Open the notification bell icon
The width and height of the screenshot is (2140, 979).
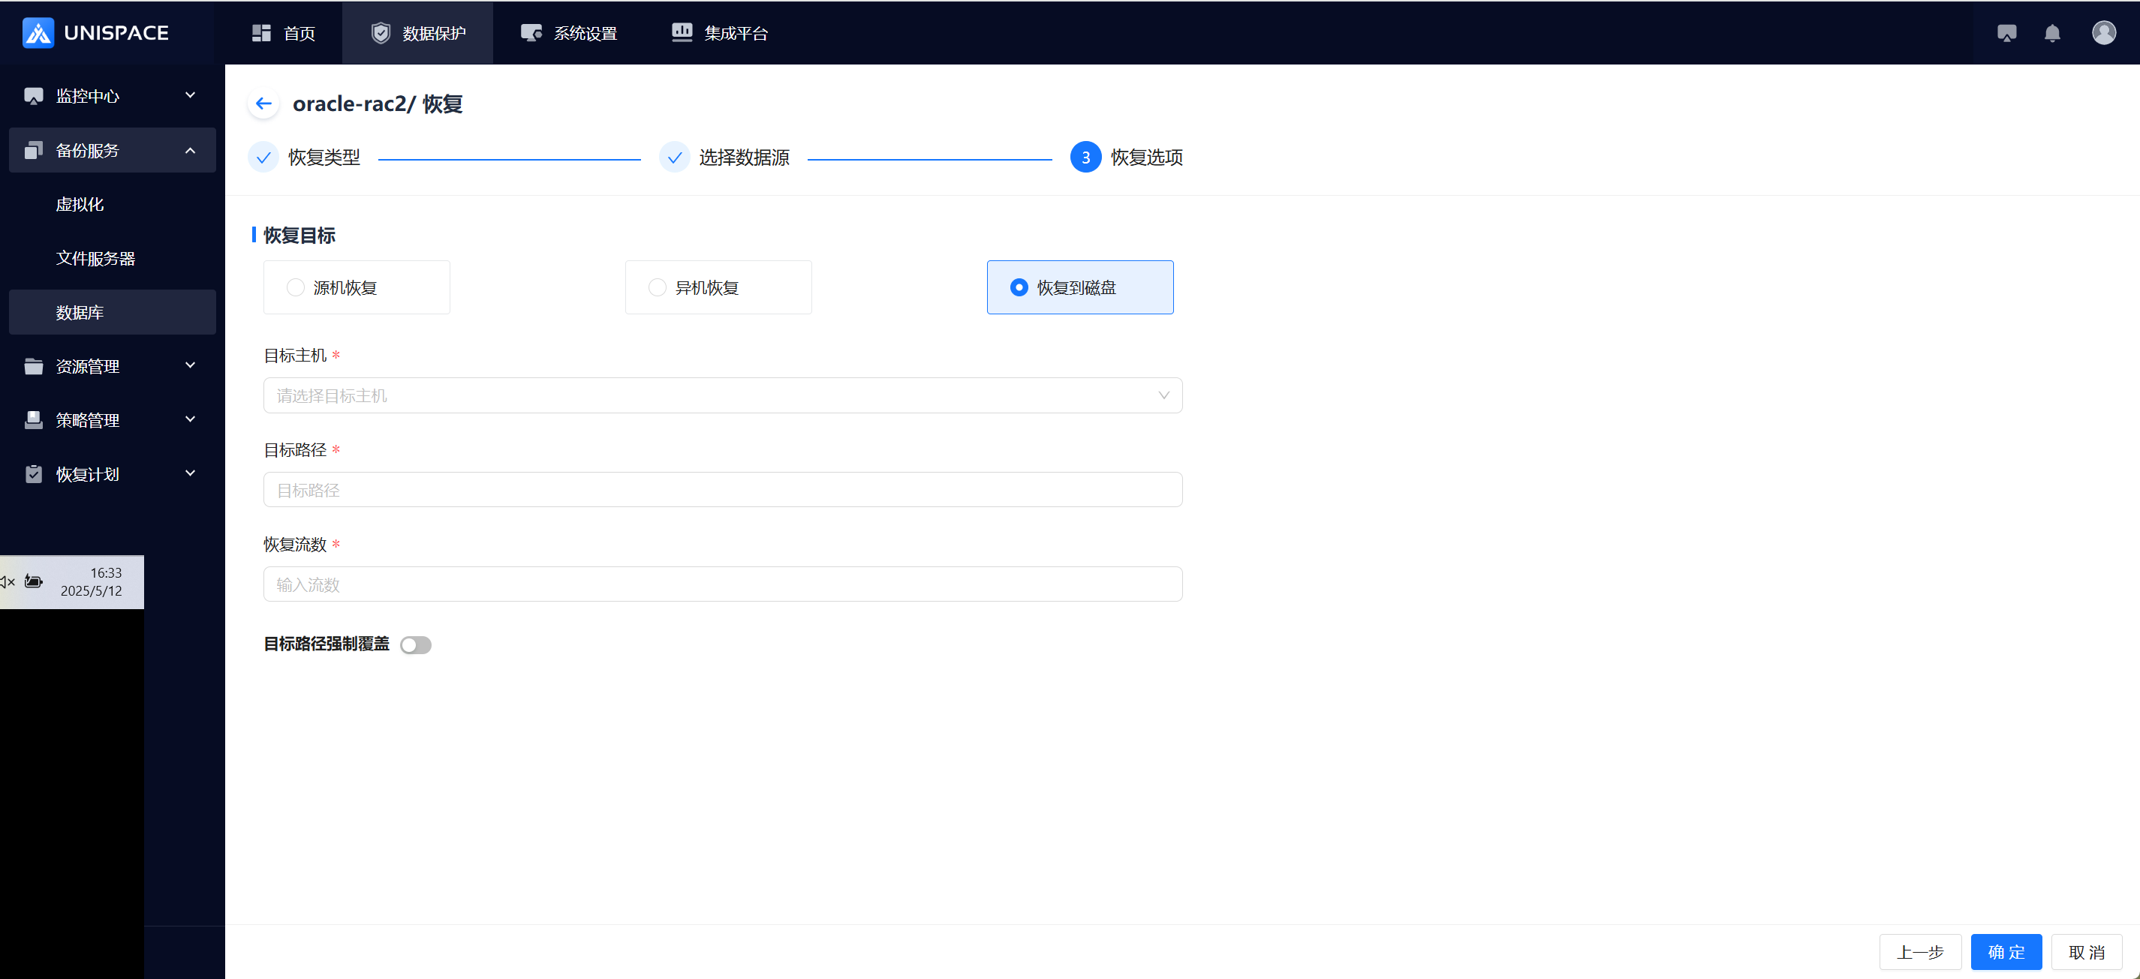(x=2052, y=33)
